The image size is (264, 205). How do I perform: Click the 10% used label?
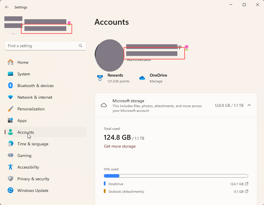111,169
